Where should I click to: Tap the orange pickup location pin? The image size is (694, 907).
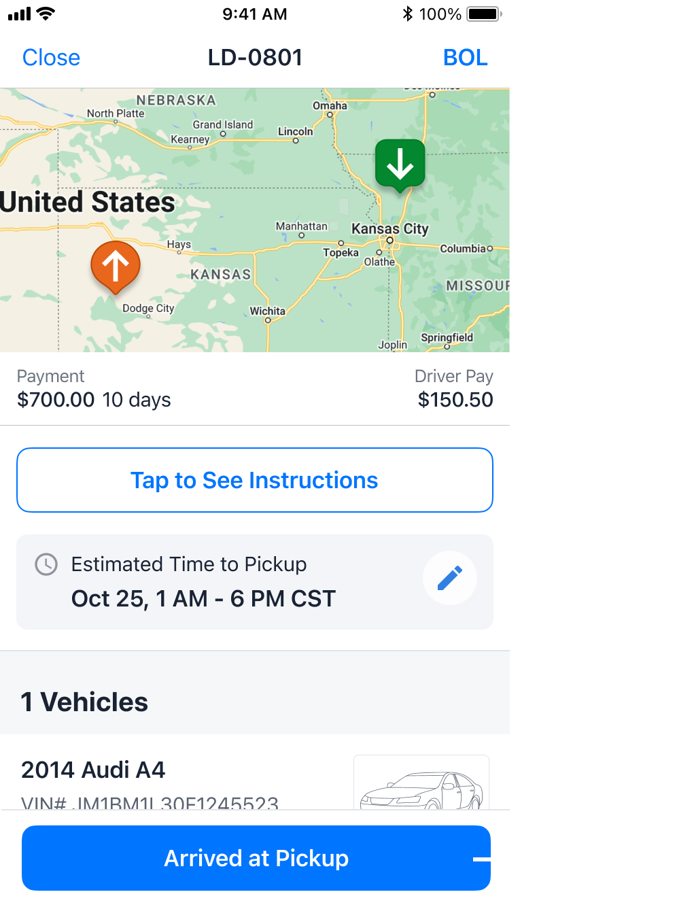click(x=116, y=267)
